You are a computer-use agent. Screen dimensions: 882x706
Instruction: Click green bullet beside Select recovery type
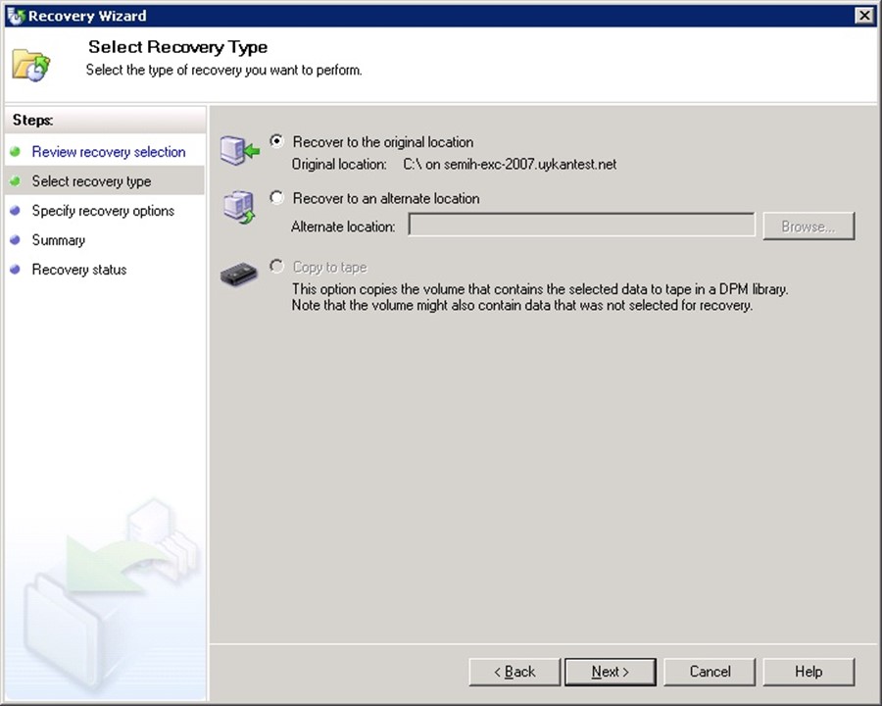(x=15, y=181)
